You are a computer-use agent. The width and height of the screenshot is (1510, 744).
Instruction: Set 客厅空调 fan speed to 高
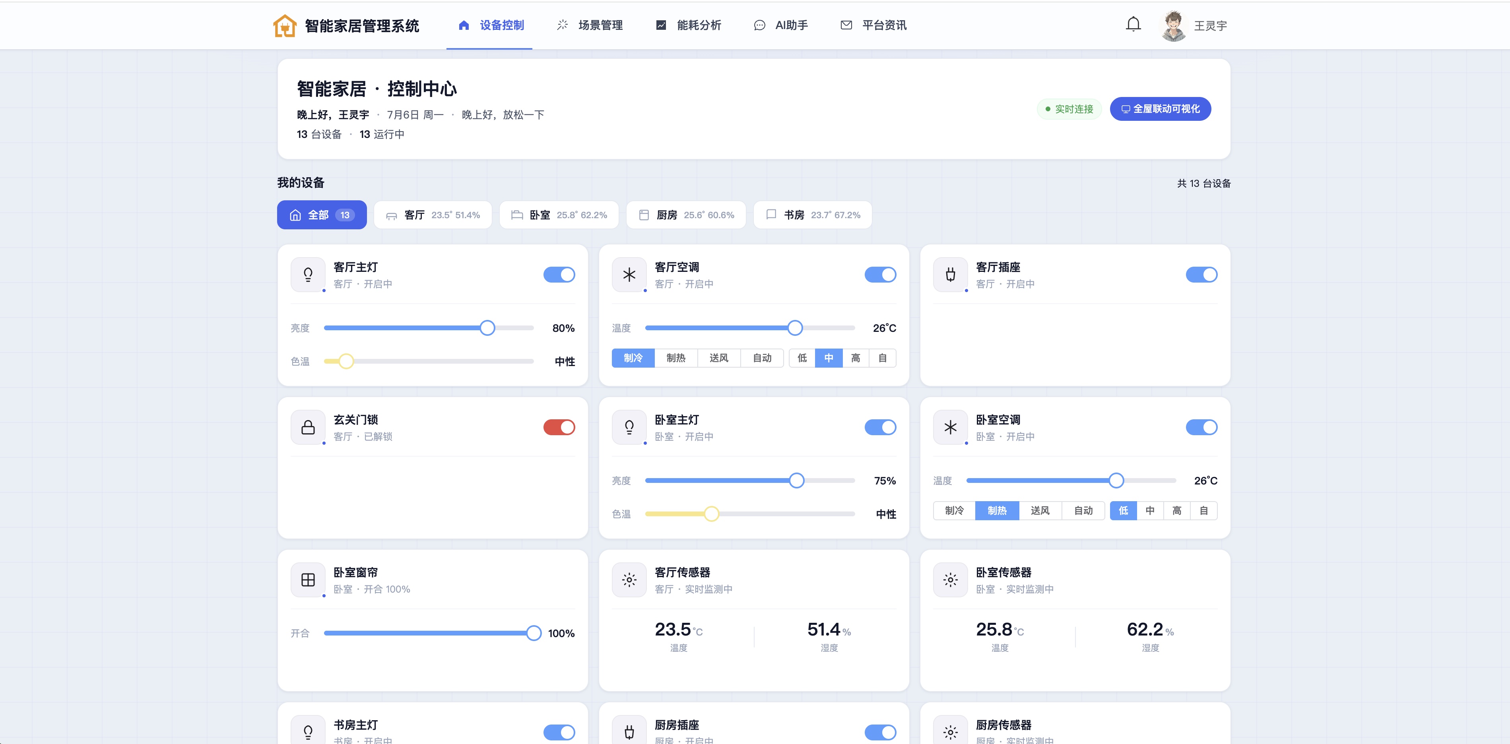(x=856, y=358)
